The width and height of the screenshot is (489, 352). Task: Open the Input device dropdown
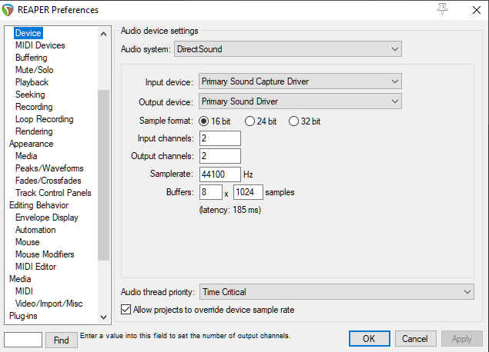300,81
